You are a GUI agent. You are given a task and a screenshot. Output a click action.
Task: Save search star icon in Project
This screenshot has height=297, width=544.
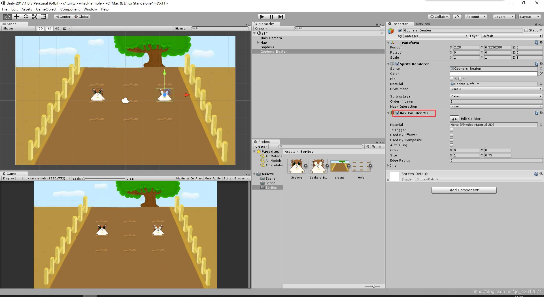380,147
